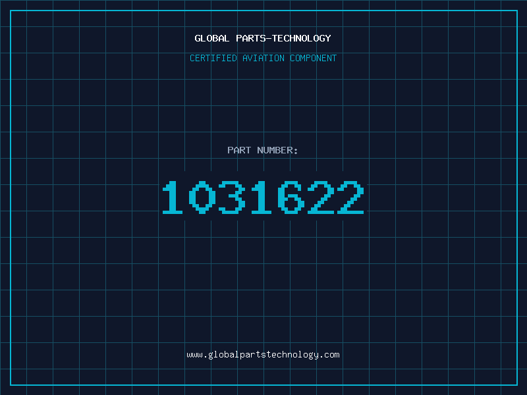Viewport: 527px width, 395px height.
Task: Select the CERTIFIED AVIATION COMPONENT subtitle
Action: 263,58
